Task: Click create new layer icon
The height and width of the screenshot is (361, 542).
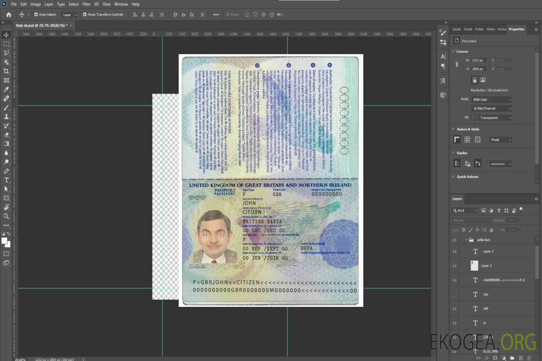Action: 520,358
